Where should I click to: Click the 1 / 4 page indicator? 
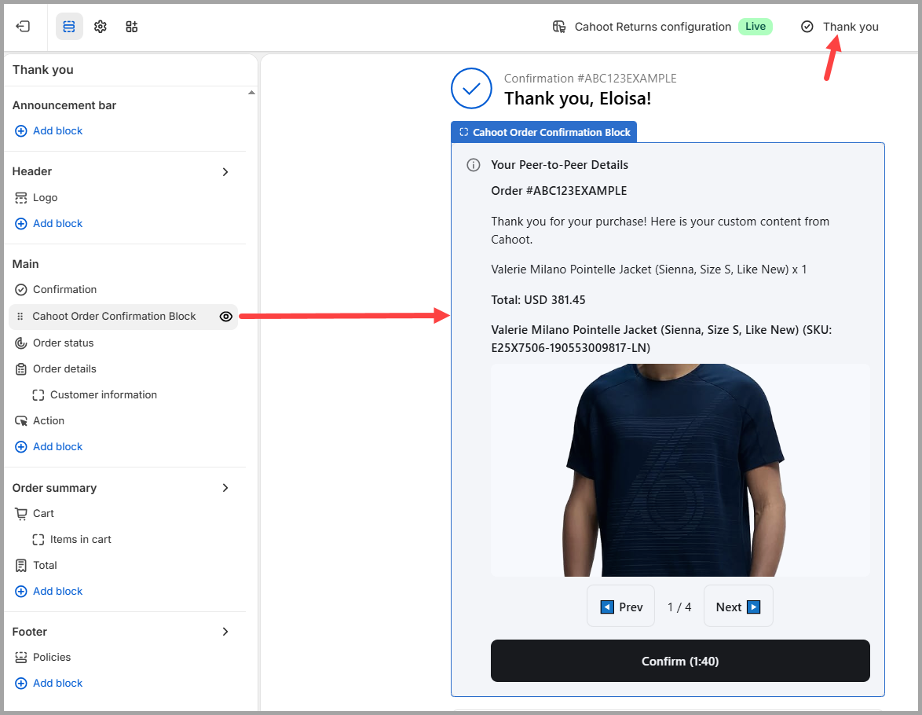(679, 607)
